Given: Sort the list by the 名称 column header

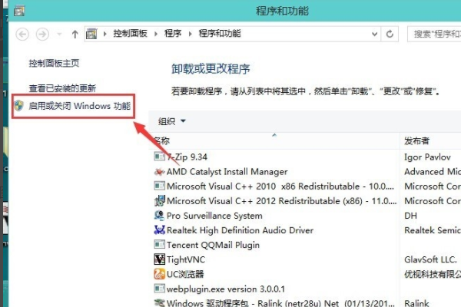Looking at the screenshot, I should 162,141.
